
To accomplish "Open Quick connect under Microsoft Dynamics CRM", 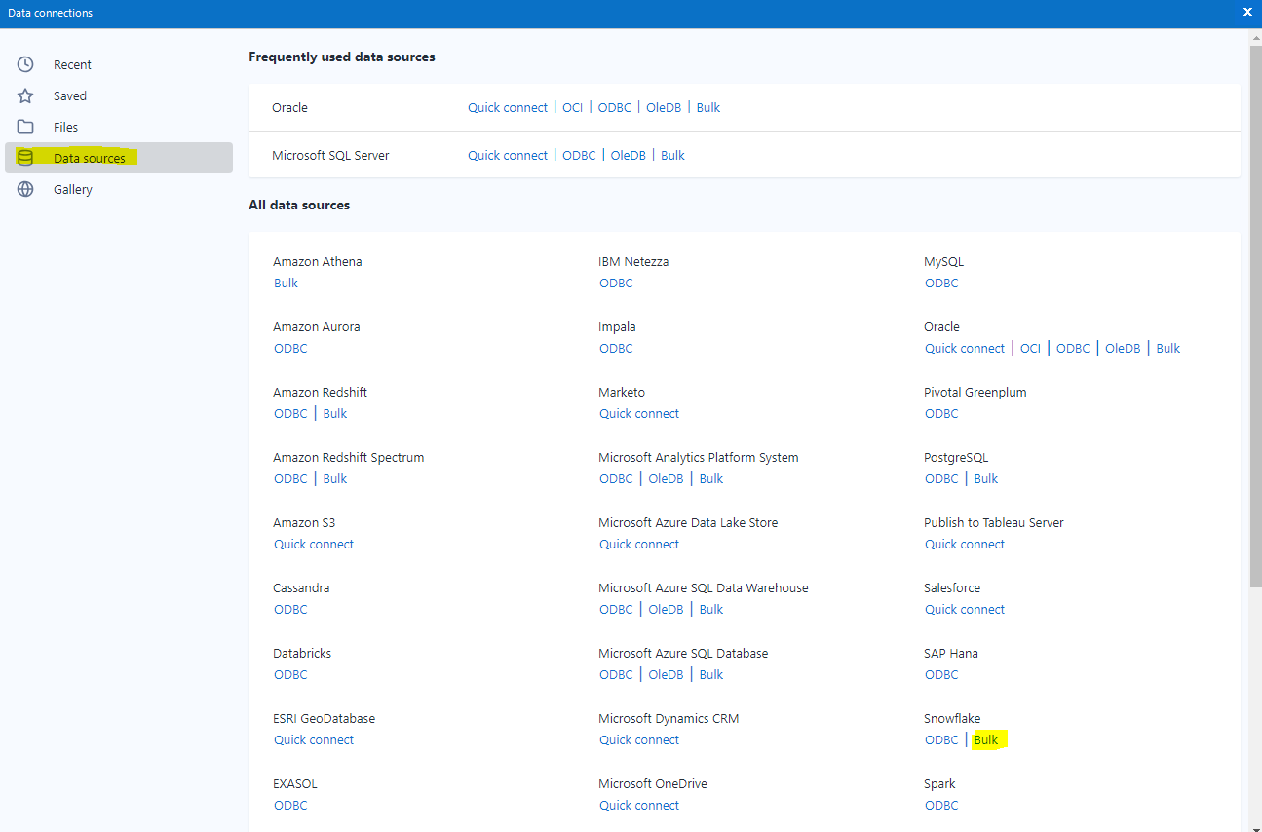I will pyautogui.click(x=639, y=739).
